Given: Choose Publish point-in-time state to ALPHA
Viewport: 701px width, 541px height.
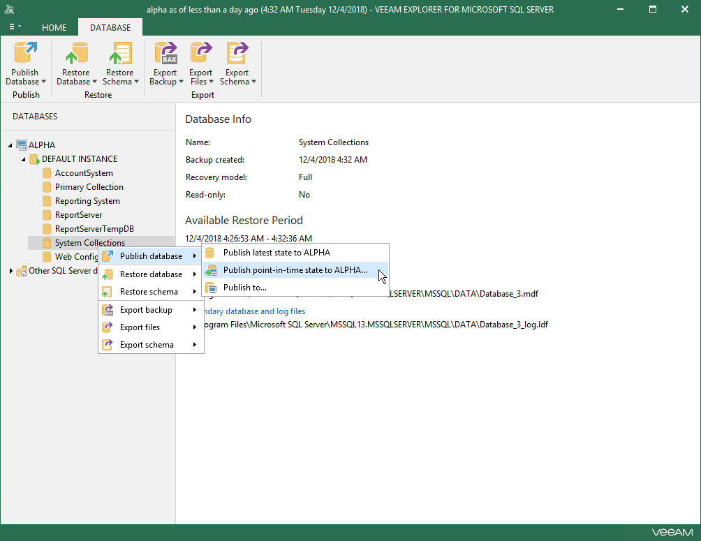Looking at the screenshot, I should pyautogui.click(x=295, y=270).
